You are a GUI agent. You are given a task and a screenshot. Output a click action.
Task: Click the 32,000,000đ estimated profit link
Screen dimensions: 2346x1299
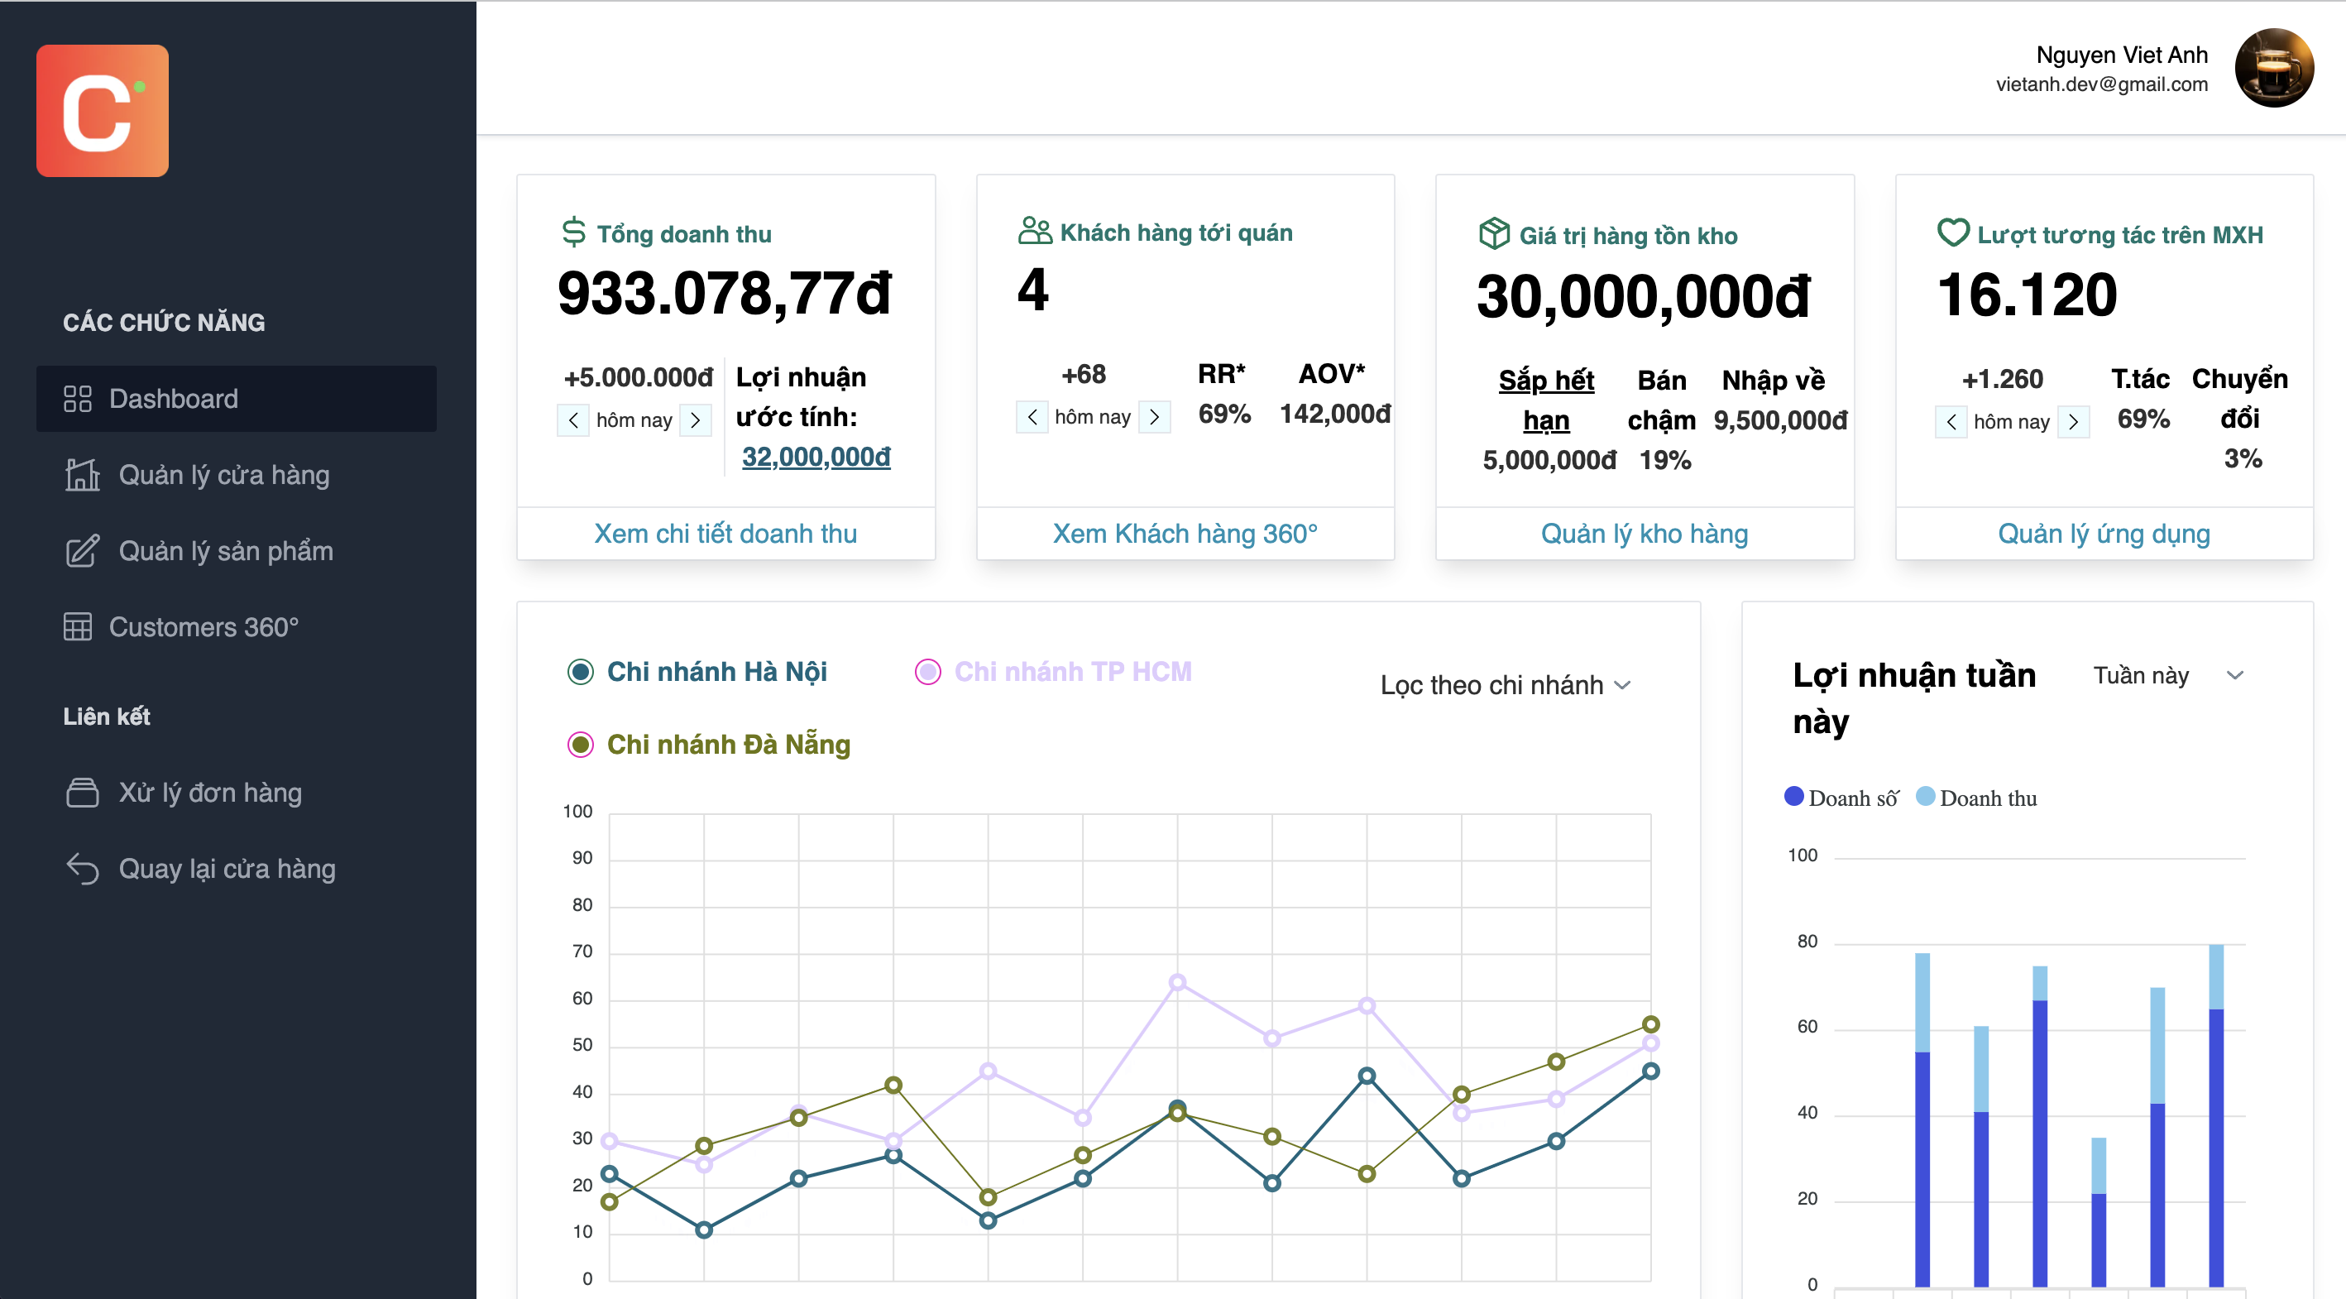816,457
